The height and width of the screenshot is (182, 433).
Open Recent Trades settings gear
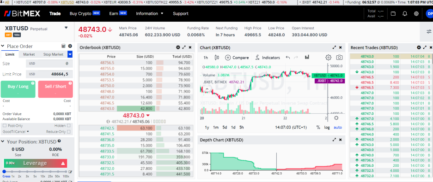coord(419,47)
